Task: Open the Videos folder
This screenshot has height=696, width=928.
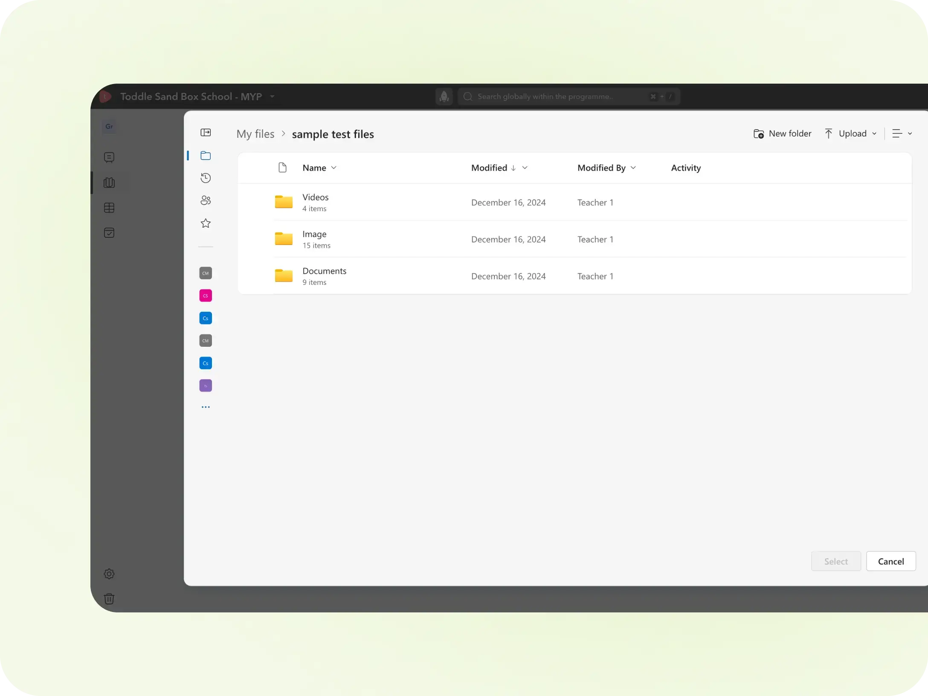Action: pos(315,197)
